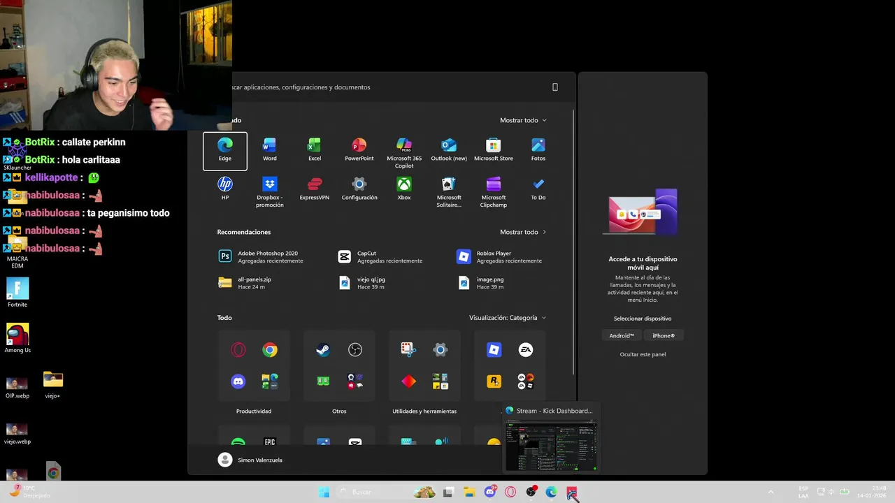Toggle the mobile device panel icon
This screenshot has width=895, height=503.
555,87
